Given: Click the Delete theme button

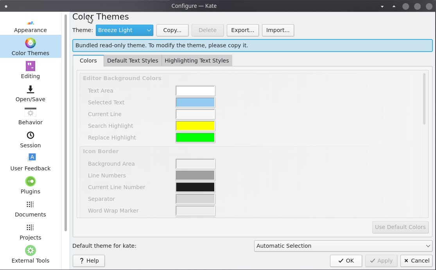Looking at the screenshot, I should coord(207,30).
